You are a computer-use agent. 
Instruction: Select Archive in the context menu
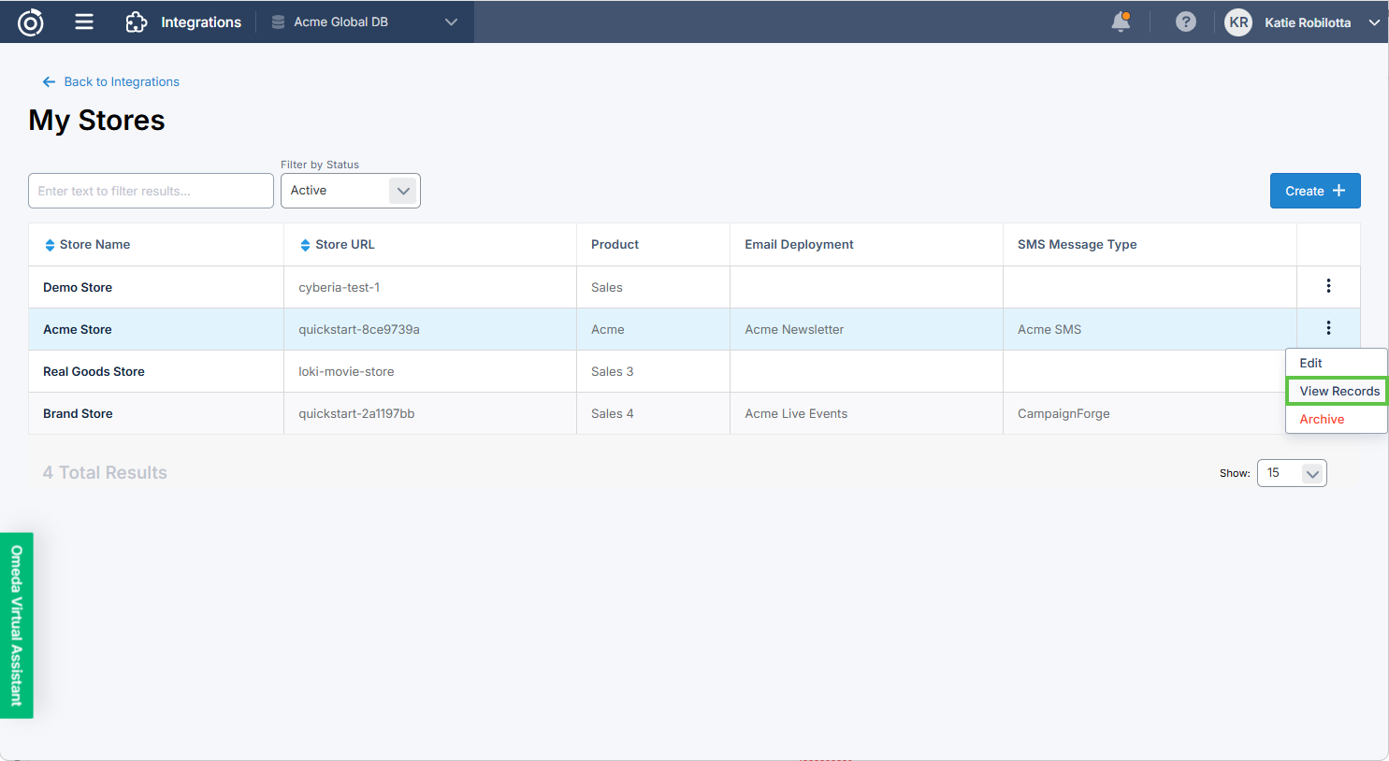(x=1322, y=419)
